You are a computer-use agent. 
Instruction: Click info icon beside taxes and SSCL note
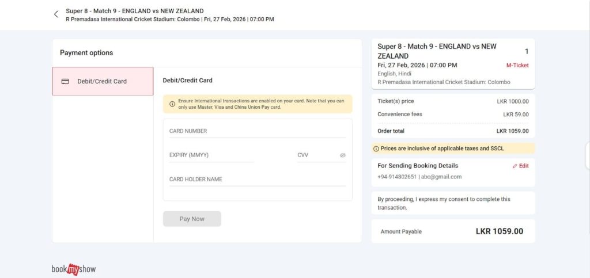click(x=376, y=148)
